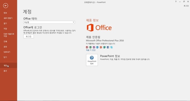This screenshot has height=101, width=190.
Task: Click the Office 테마: label
Action: [x=30, y=19]
